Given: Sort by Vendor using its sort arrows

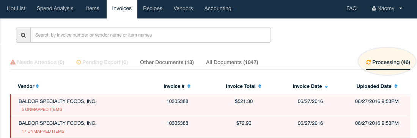Looking at the screenshot, I should pyautogui.click(x=37, y=86).
